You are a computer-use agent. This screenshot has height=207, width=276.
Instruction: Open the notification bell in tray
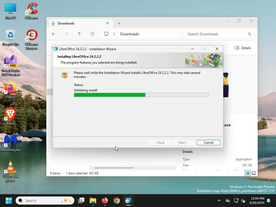click(x=269, y=201)
